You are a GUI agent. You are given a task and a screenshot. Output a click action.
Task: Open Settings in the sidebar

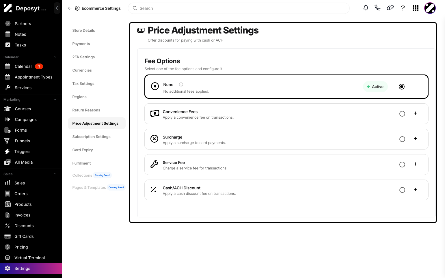31,268
